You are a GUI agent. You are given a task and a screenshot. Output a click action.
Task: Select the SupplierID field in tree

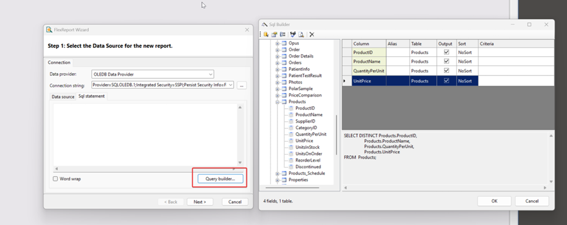click(x=305, y=121)
